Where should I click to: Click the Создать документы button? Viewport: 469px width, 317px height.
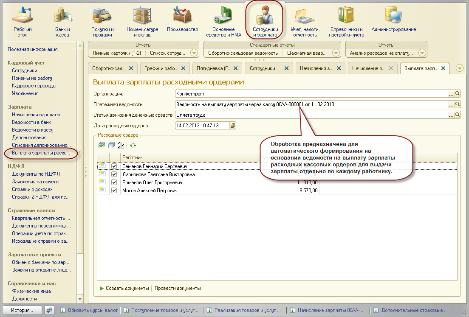124,289
